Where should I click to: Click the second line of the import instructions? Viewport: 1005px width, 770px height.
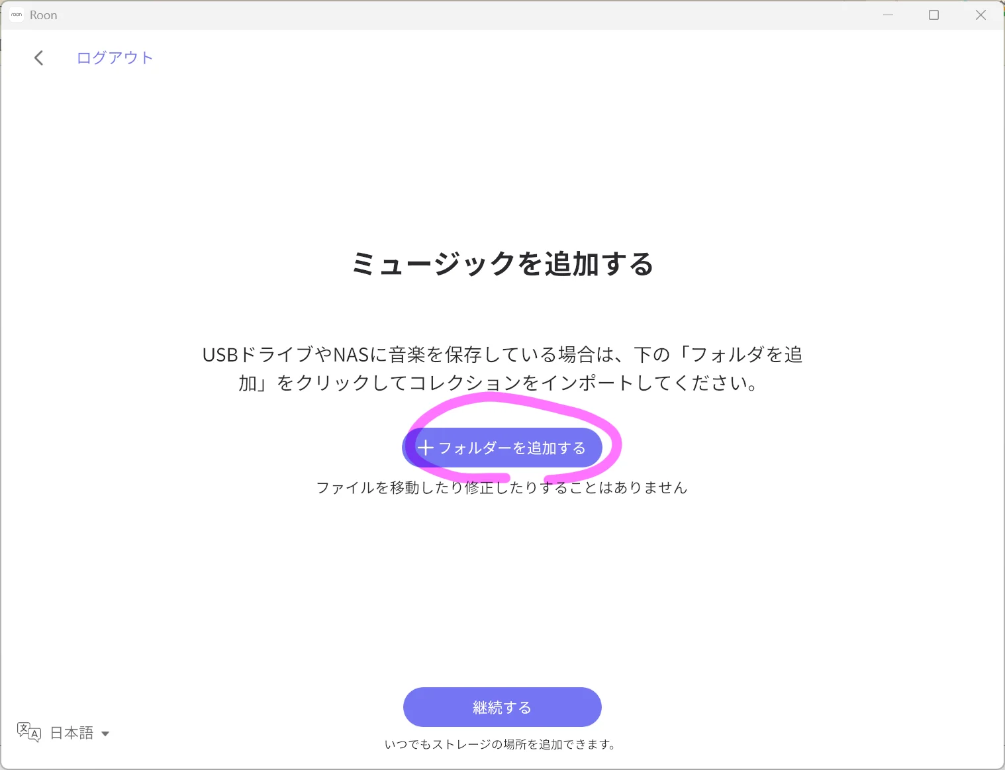click(498, 383)
